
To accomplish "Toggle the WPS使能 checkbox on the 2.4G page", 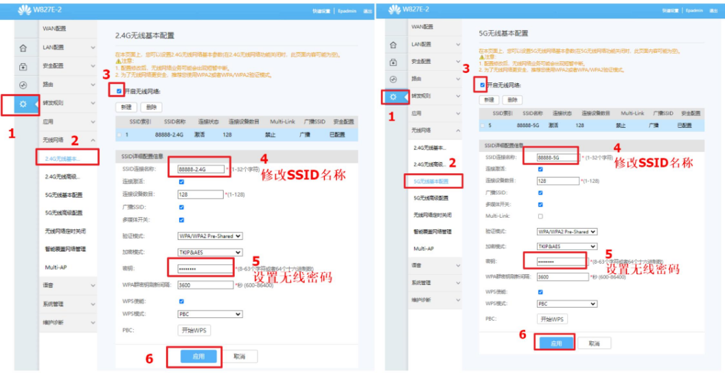I will [181, 301].
